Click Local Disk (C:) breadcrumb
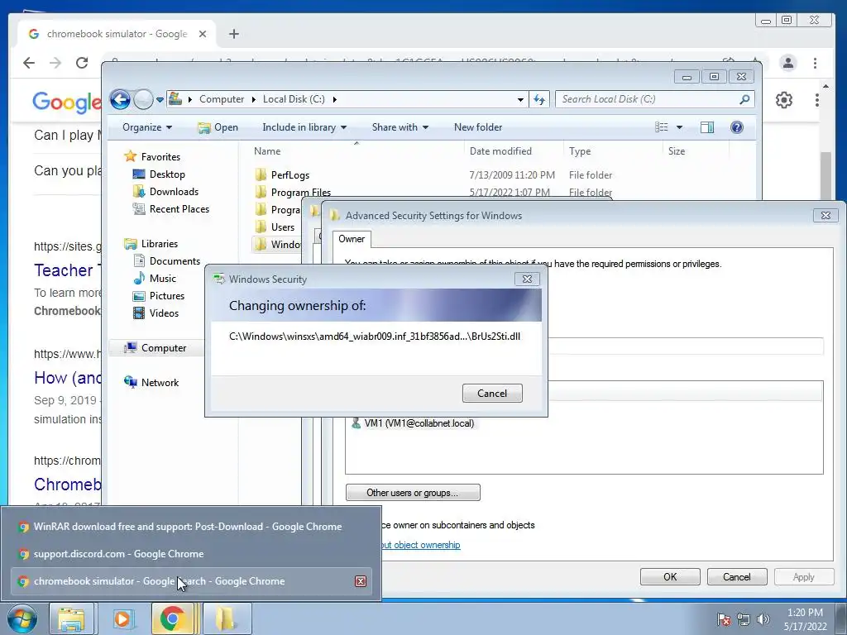The height and width of the screenshot is (635, 847). [294, 99]
